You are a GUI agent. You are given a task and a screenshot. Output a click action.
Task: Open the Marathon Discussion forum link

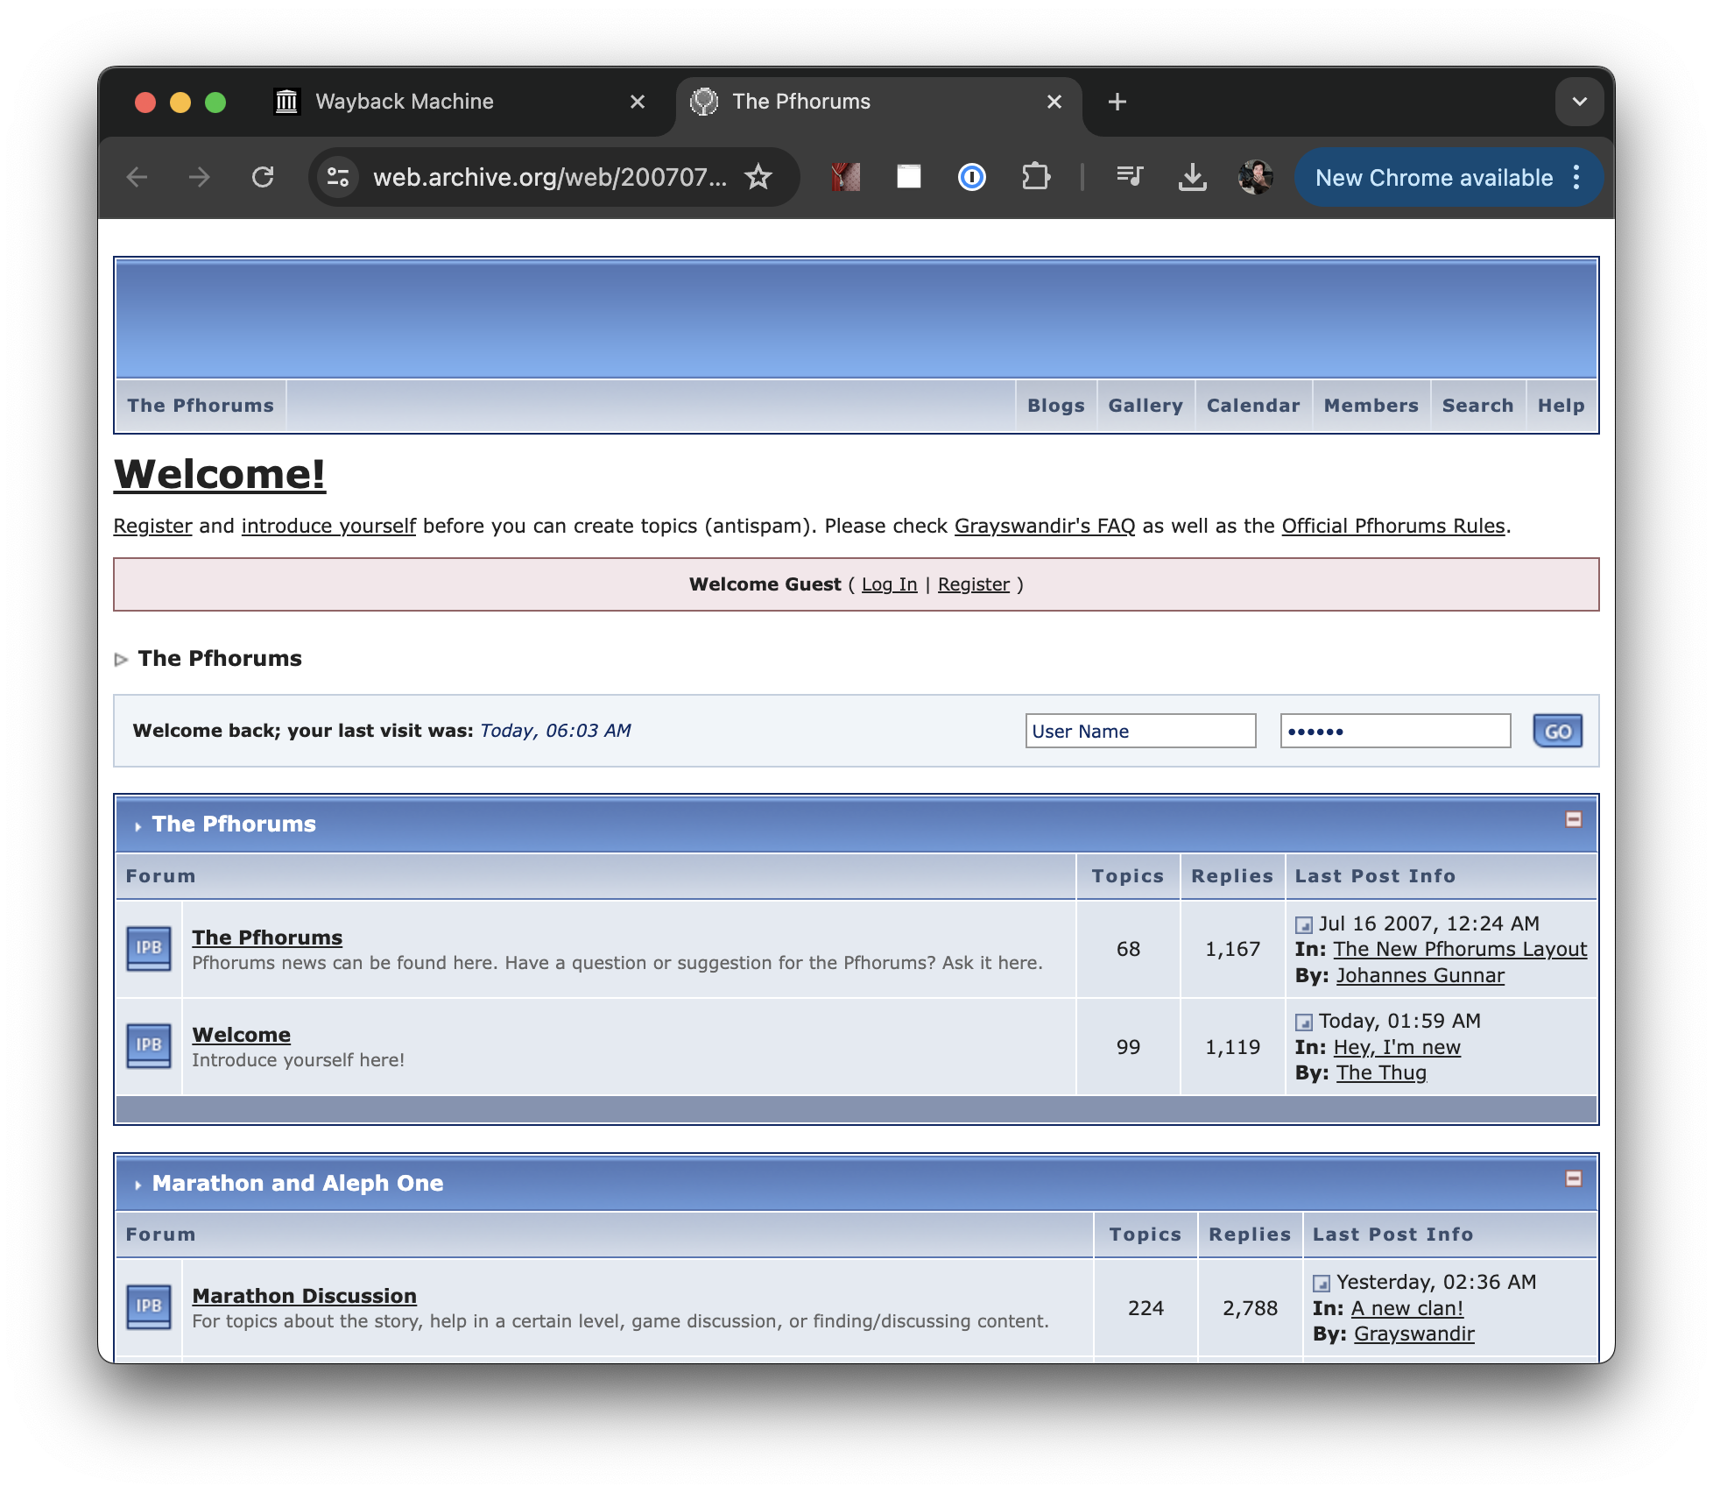[x=305, y=1296]
